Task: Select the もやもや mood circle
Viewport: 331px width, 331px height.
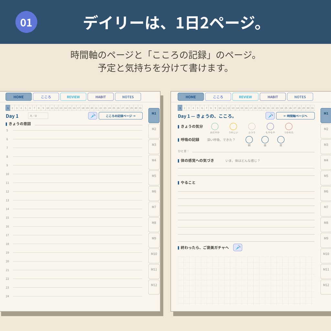Action: (x=270, y=126)
